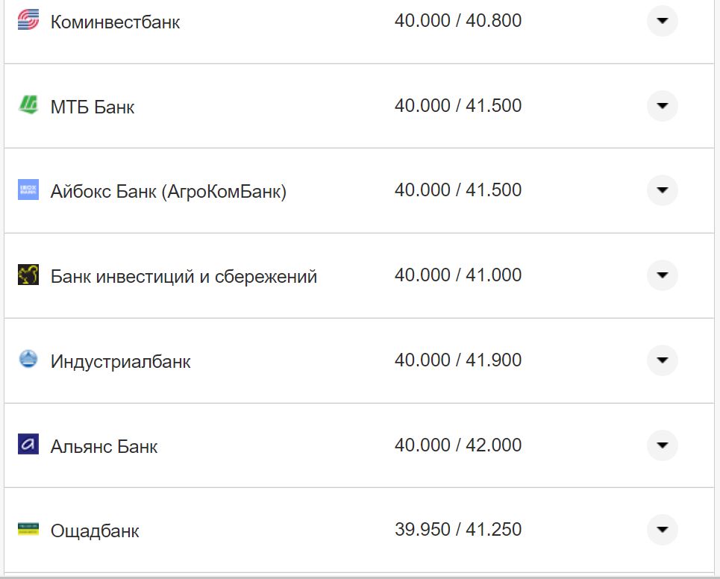Screen dimensions: 720x579
Task: Click the Альянс Банк logo icon
Action: pos(28,445)
